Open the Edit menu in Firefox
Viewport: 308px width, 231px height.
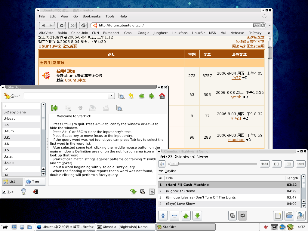tap(53, 16)
